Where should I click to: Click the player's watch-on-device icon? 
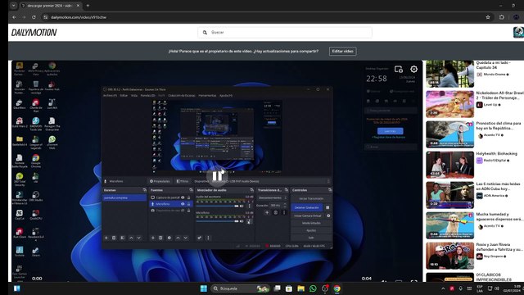click(399, 69)
